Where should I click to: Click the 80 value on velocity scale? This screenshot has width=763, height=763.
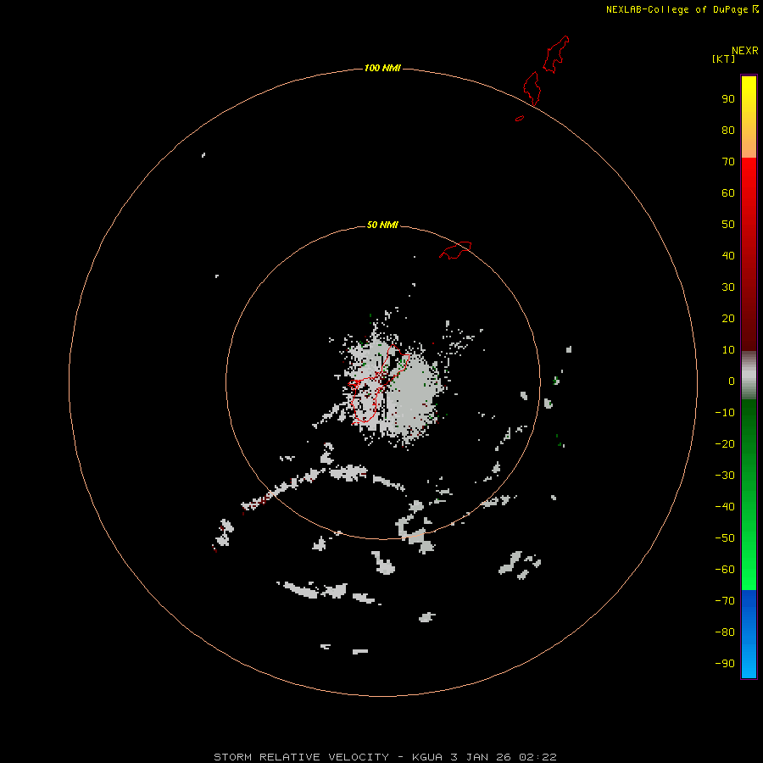[x=728, y=131]
